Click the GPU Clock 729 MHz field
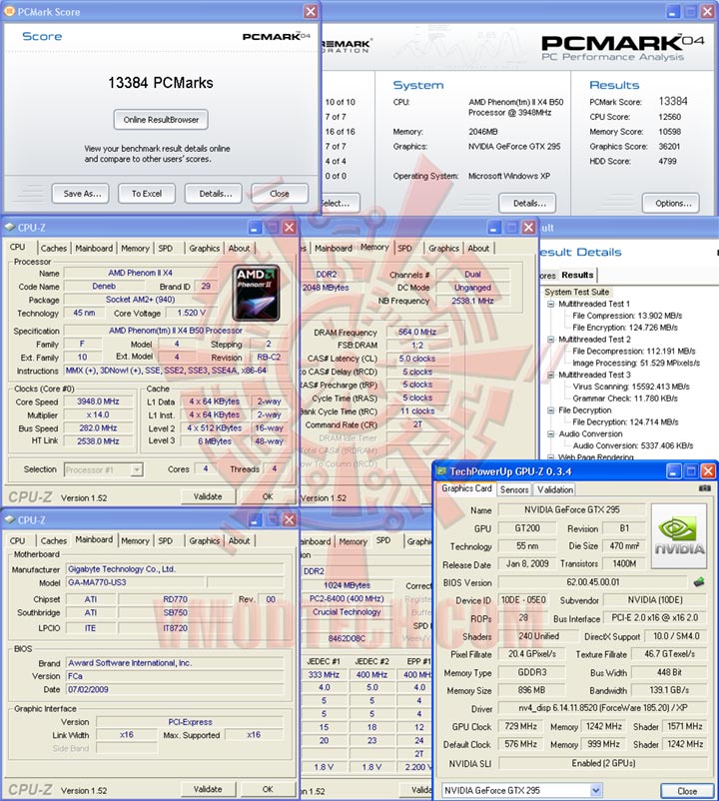 point(521,726)
